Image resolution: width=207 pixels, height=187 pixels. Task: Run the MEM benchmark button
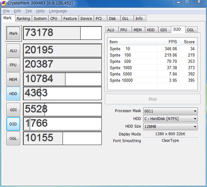click(x=13, y=79)
